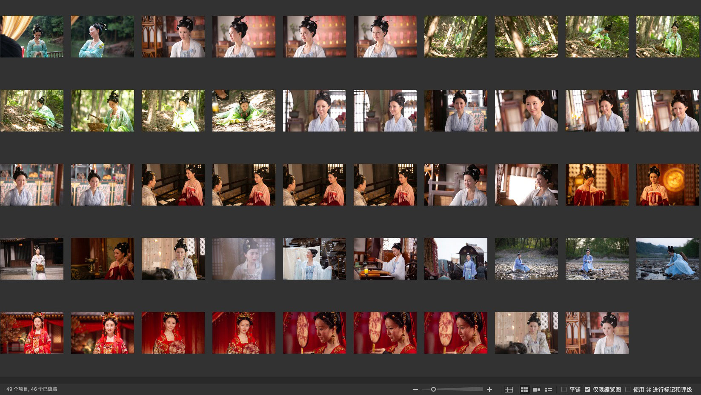Select the thumbnail with the yellow curtain
Screen dimensions: 701x395
[x=32, y=37]
